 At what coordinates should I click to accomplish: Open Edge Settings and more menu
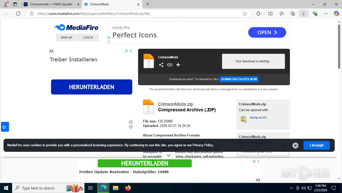click(326, 14)
